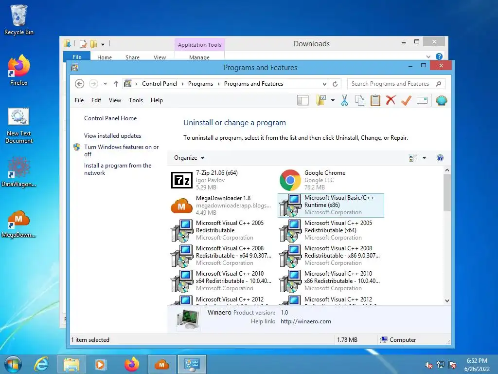Open the Help menu

point(157,100)
